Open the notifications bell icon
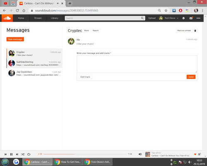Image resolution: width=207 pixels, height=166 pixels. click(183, 18)
